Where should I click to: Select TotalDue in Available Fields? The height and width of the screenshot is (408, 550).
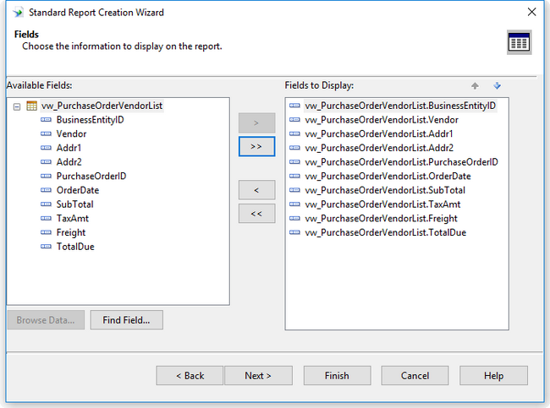(75, 247)
